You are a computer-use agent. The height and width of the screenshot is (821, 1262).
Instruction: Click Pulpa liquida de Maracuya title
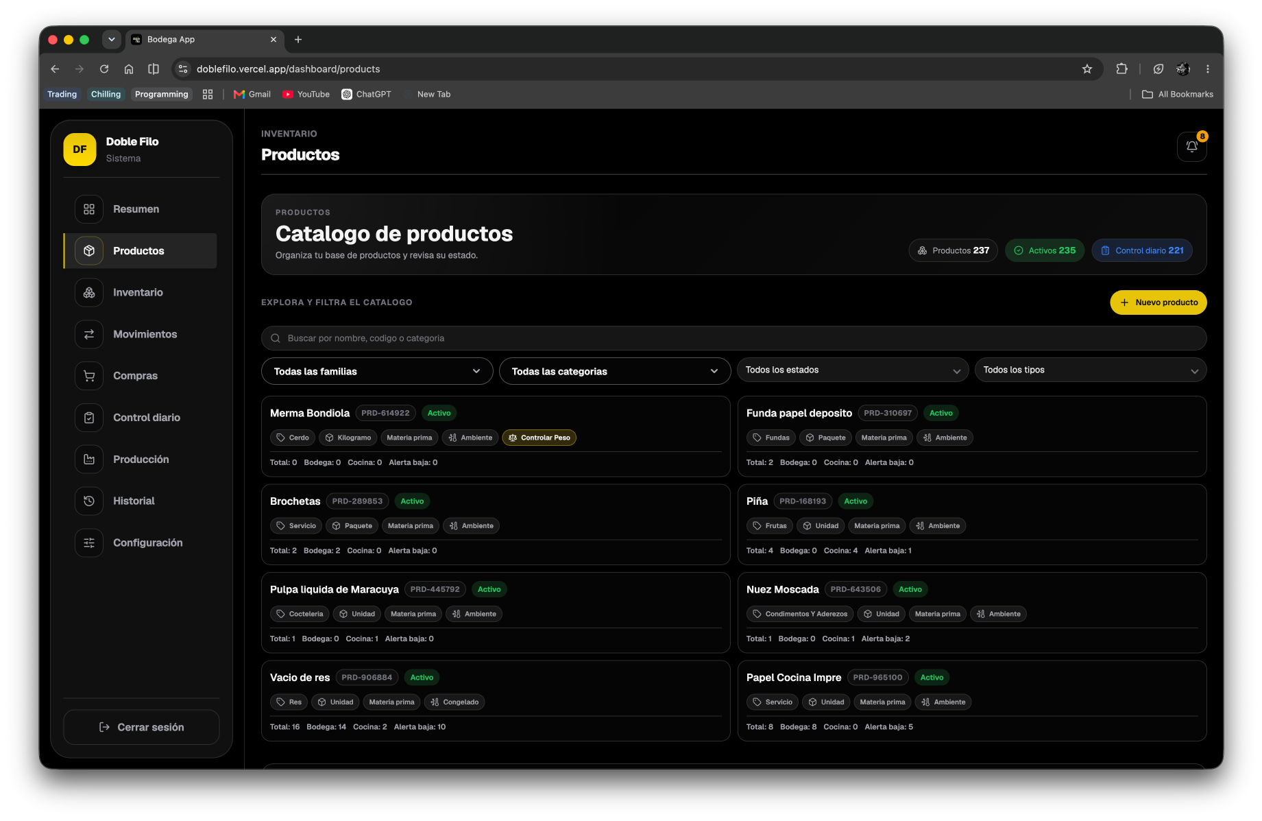[334, 589]
